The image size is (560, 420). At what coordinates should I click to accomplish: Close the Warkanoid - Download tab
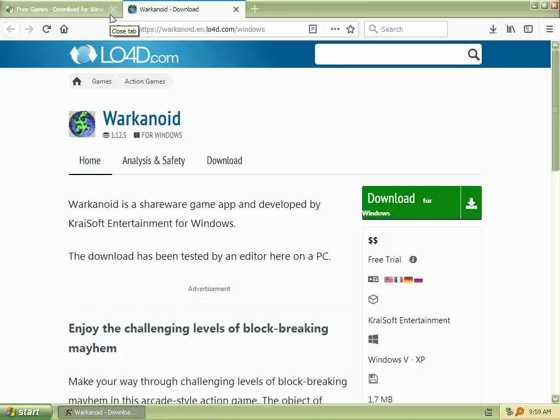pos(236,9)
